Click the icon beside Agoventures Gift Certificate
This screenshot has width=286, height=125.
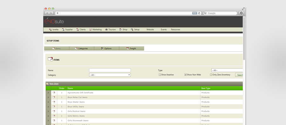54,93
